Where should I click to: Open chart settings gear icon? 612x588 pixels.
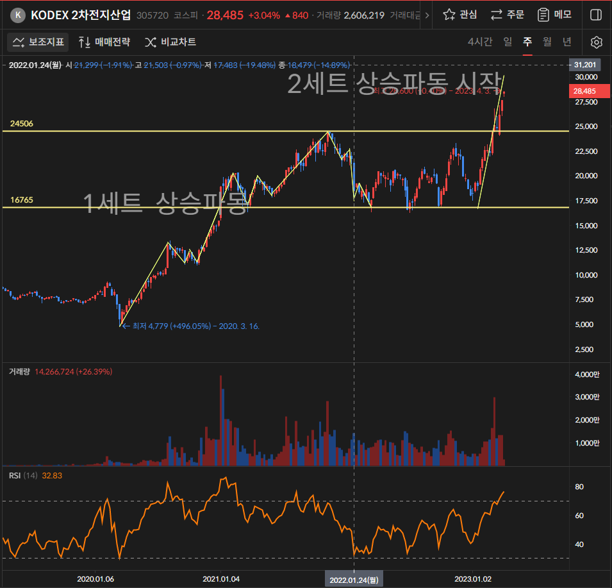[597, 42]
